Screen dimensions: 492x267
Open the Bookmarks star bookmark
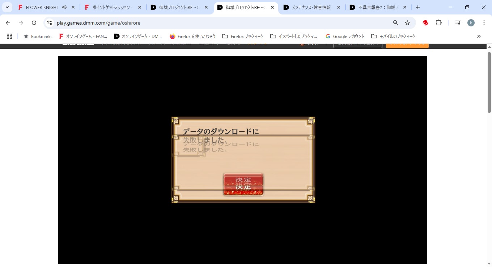pyautogui.click(x=38, y=36)
